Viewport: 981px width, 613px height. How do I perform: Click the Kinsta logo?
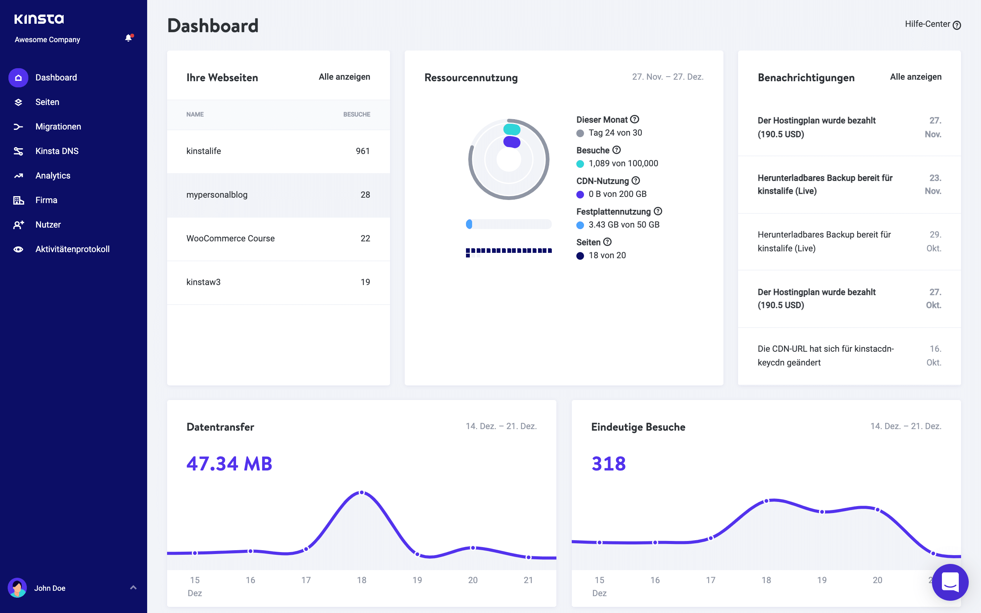pos(39,19)
